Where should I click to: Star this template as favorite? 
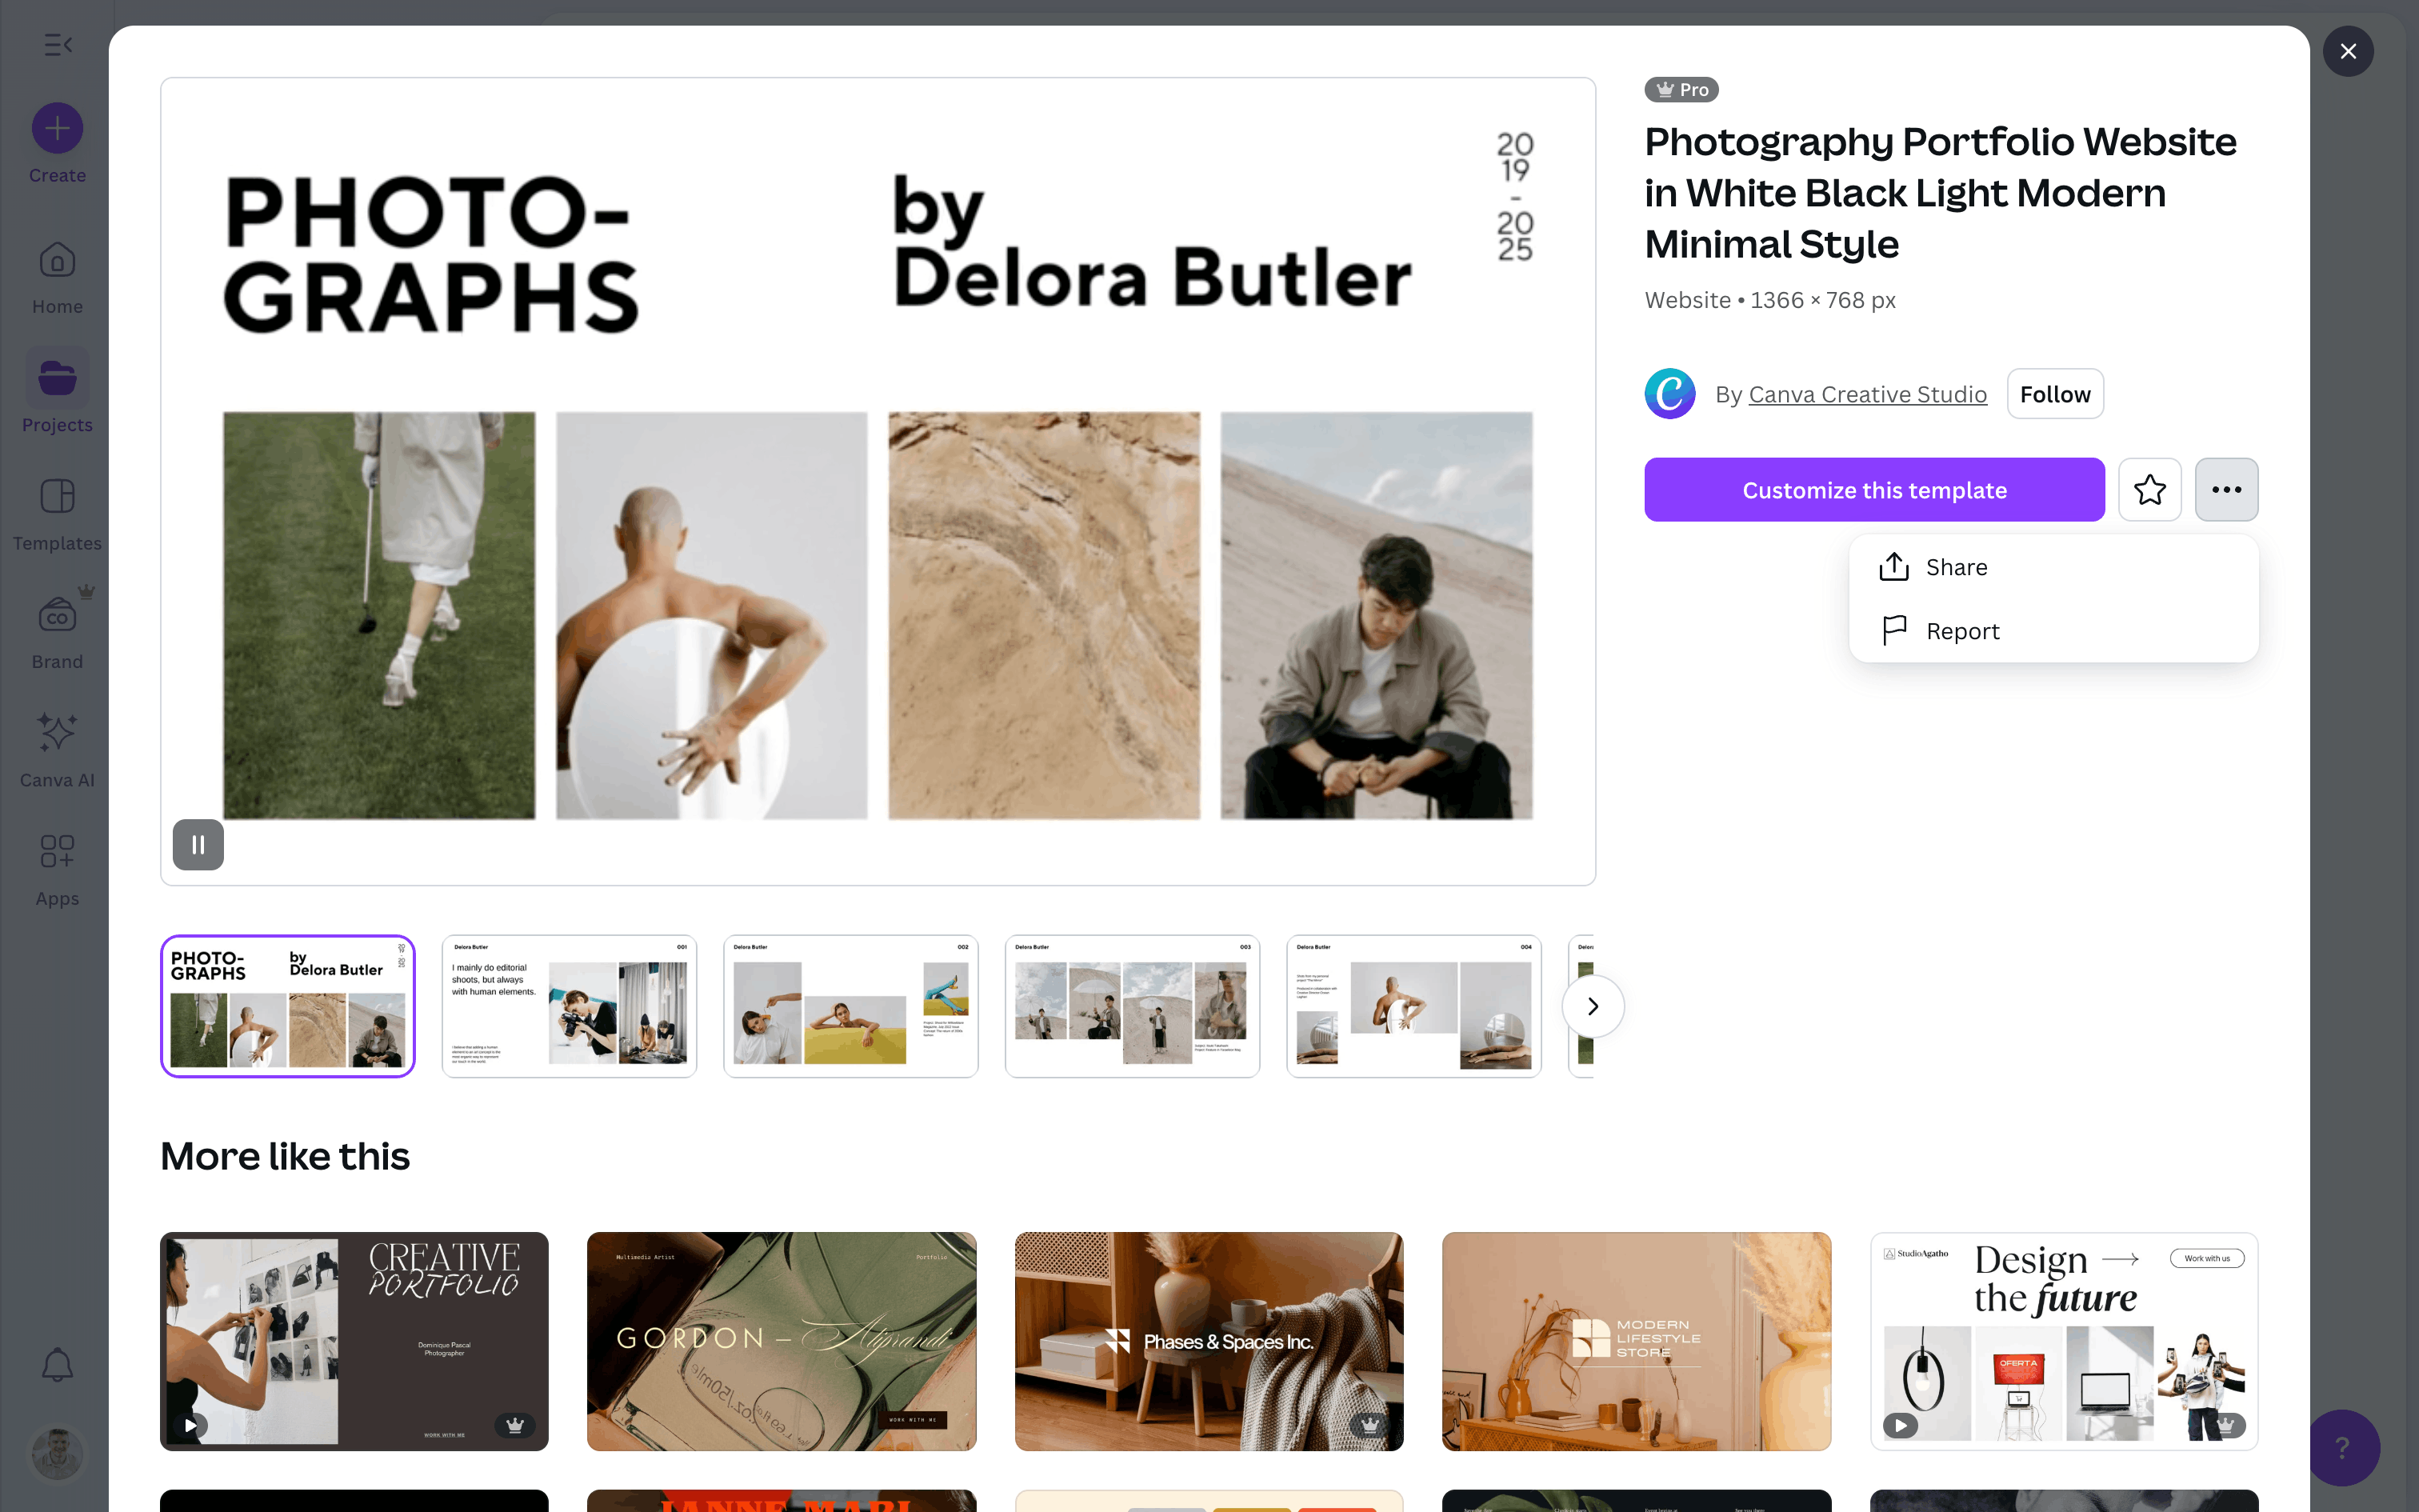point(2149,490)
